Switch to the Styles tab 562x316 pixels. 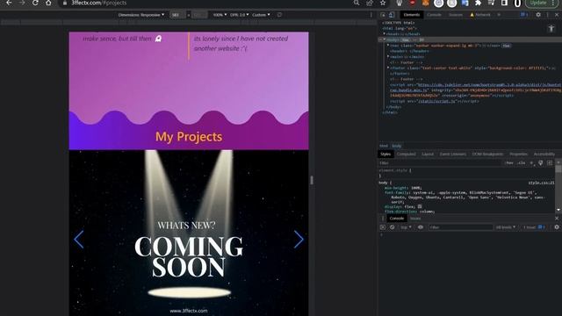[x=385, y=154]
